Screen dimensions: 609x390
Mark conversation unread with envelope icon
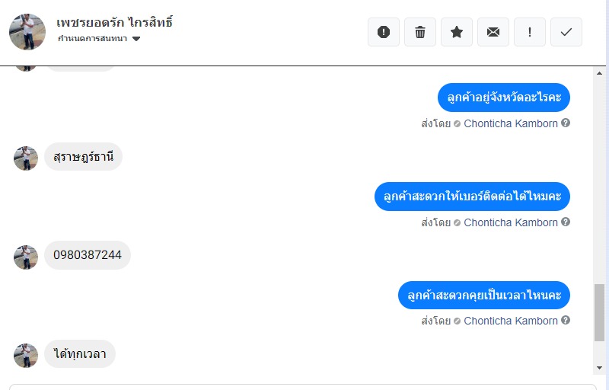493,32
